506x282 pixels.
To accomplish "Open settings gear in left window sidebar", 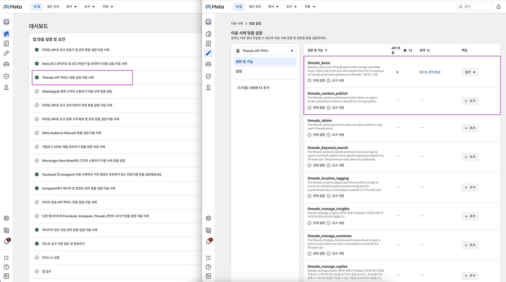I will pyautogui.click(x=6, y=218).
